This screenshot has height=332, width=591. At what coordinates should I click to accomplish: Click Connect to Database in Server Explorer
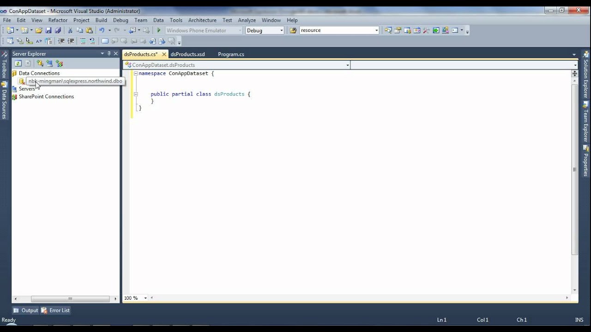click(40, 64)
